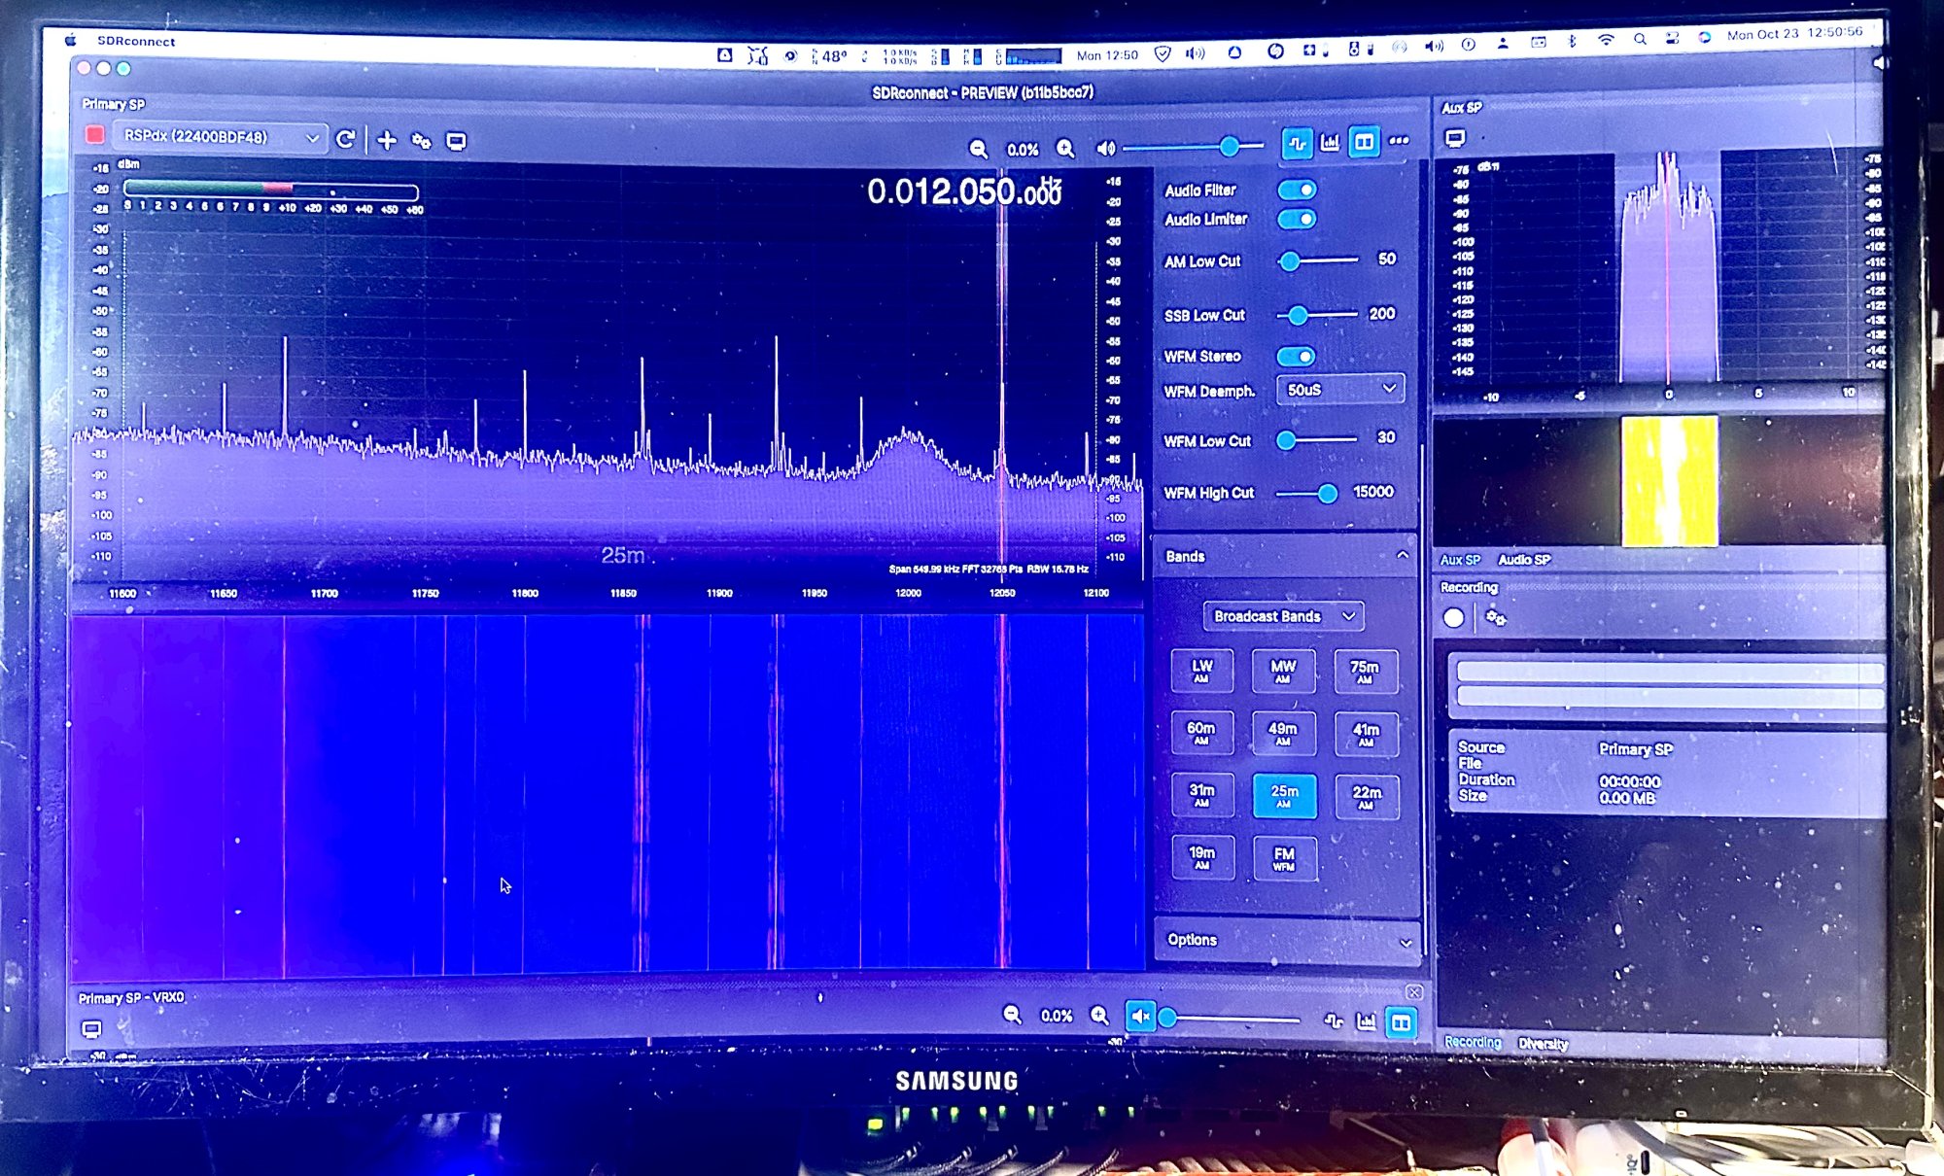Switch to the Diversity tab
This screenshot has height=1176, width=1944.
1543,1044
